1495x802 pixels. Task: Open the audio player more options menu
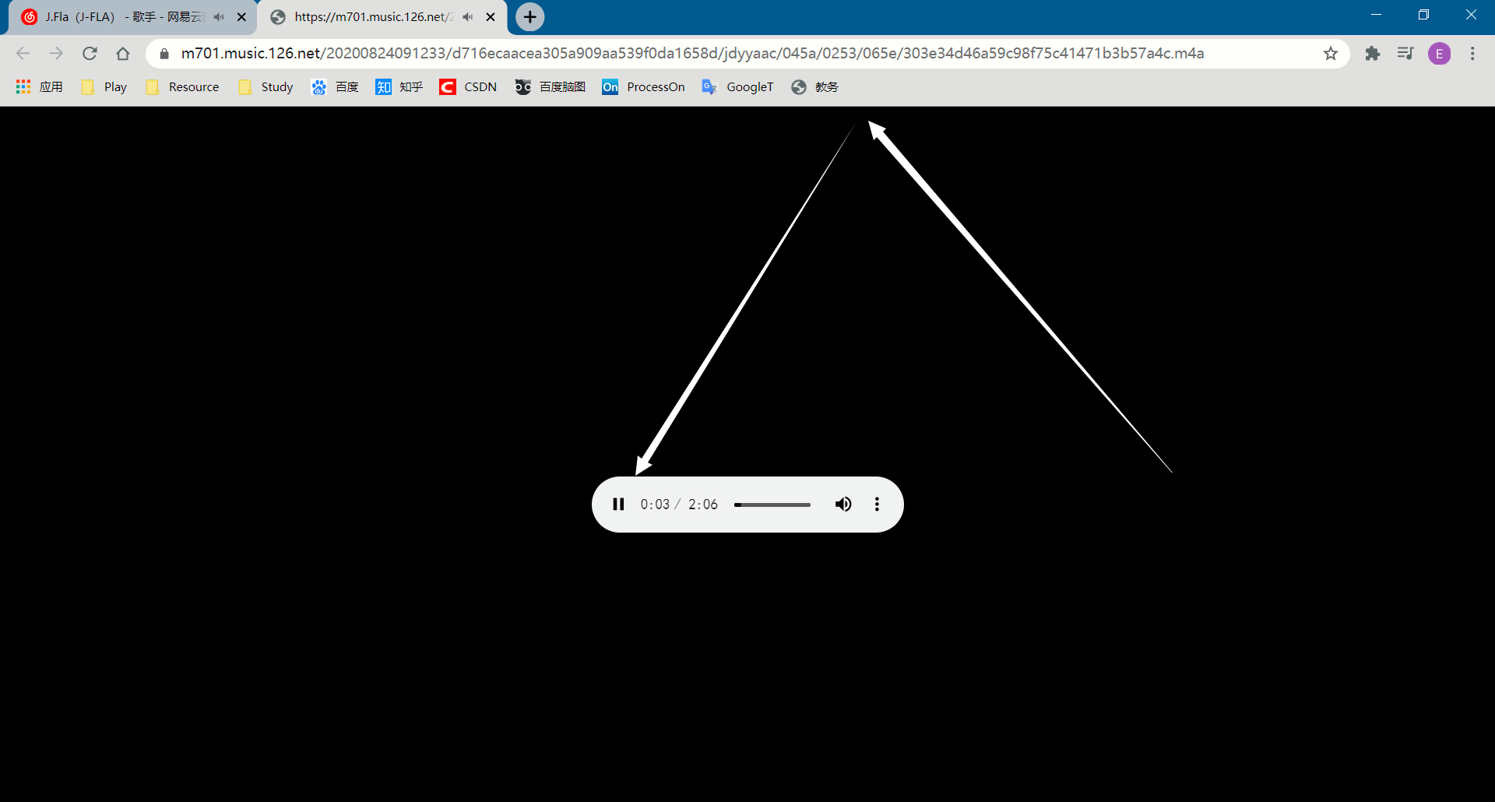(x=877, y=505)
